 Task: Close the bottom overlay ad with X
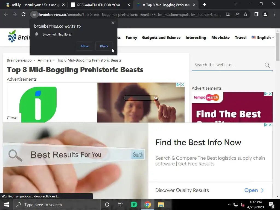pos(270,125)
